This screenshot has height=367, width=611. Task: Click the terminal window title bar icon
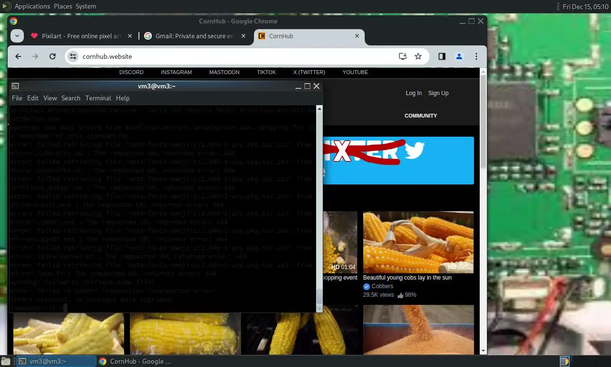(x=15, y=86)
